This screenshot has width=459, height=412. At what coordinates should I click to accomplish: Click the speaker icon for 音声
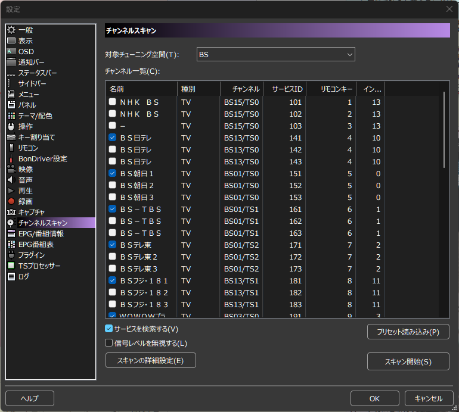pyautogui.click(x=11, y=180)
